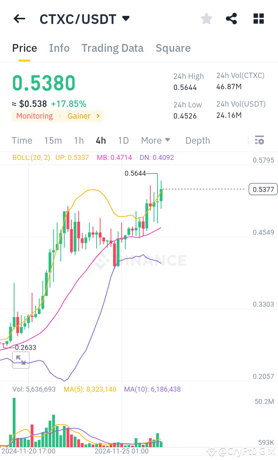Enable the 1h candle interval
Image resolution: width=278 pixels, height=460 pixels.
(x=79, y=140)
